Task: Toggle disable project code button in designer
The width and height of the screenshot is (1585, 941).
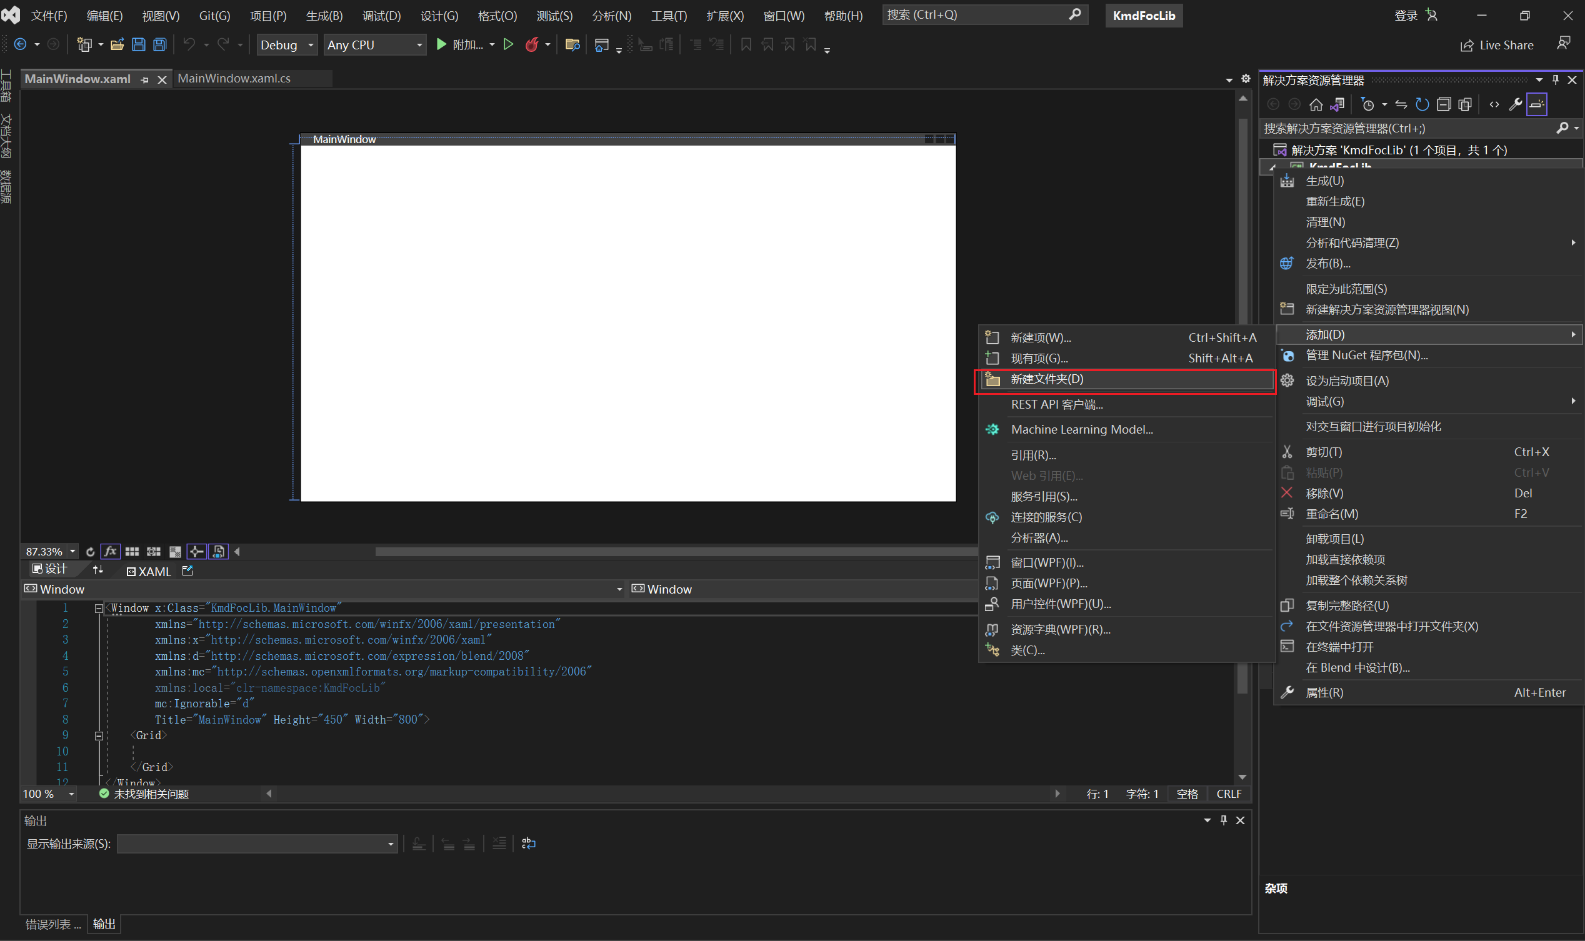Action: [x=218, y=552]
